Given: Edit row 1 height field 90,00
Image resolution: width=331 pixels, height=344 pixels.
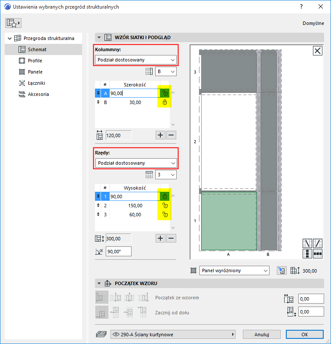Looking at the screenshot, I should pos(135,197).
